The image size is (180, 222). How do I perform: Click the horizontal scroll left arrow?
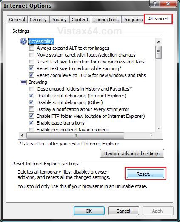[22, 135]
